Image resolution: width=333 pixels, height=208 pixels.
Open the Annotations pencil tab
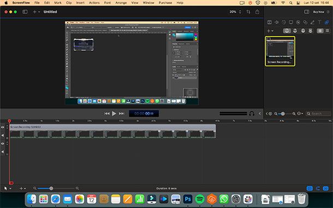(312, 22)
